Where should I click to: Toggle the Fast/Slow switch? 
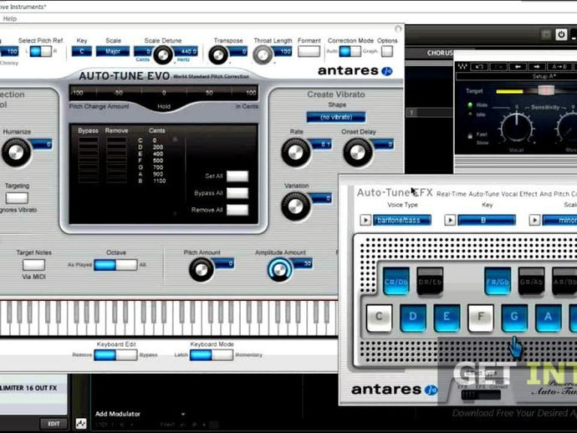point(470,135)
